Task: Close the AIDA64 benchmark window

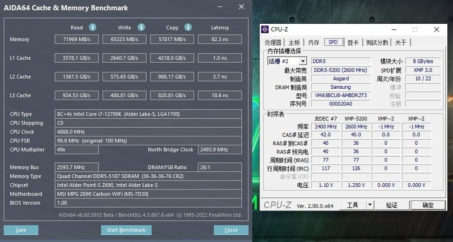Action: (241, 7)
